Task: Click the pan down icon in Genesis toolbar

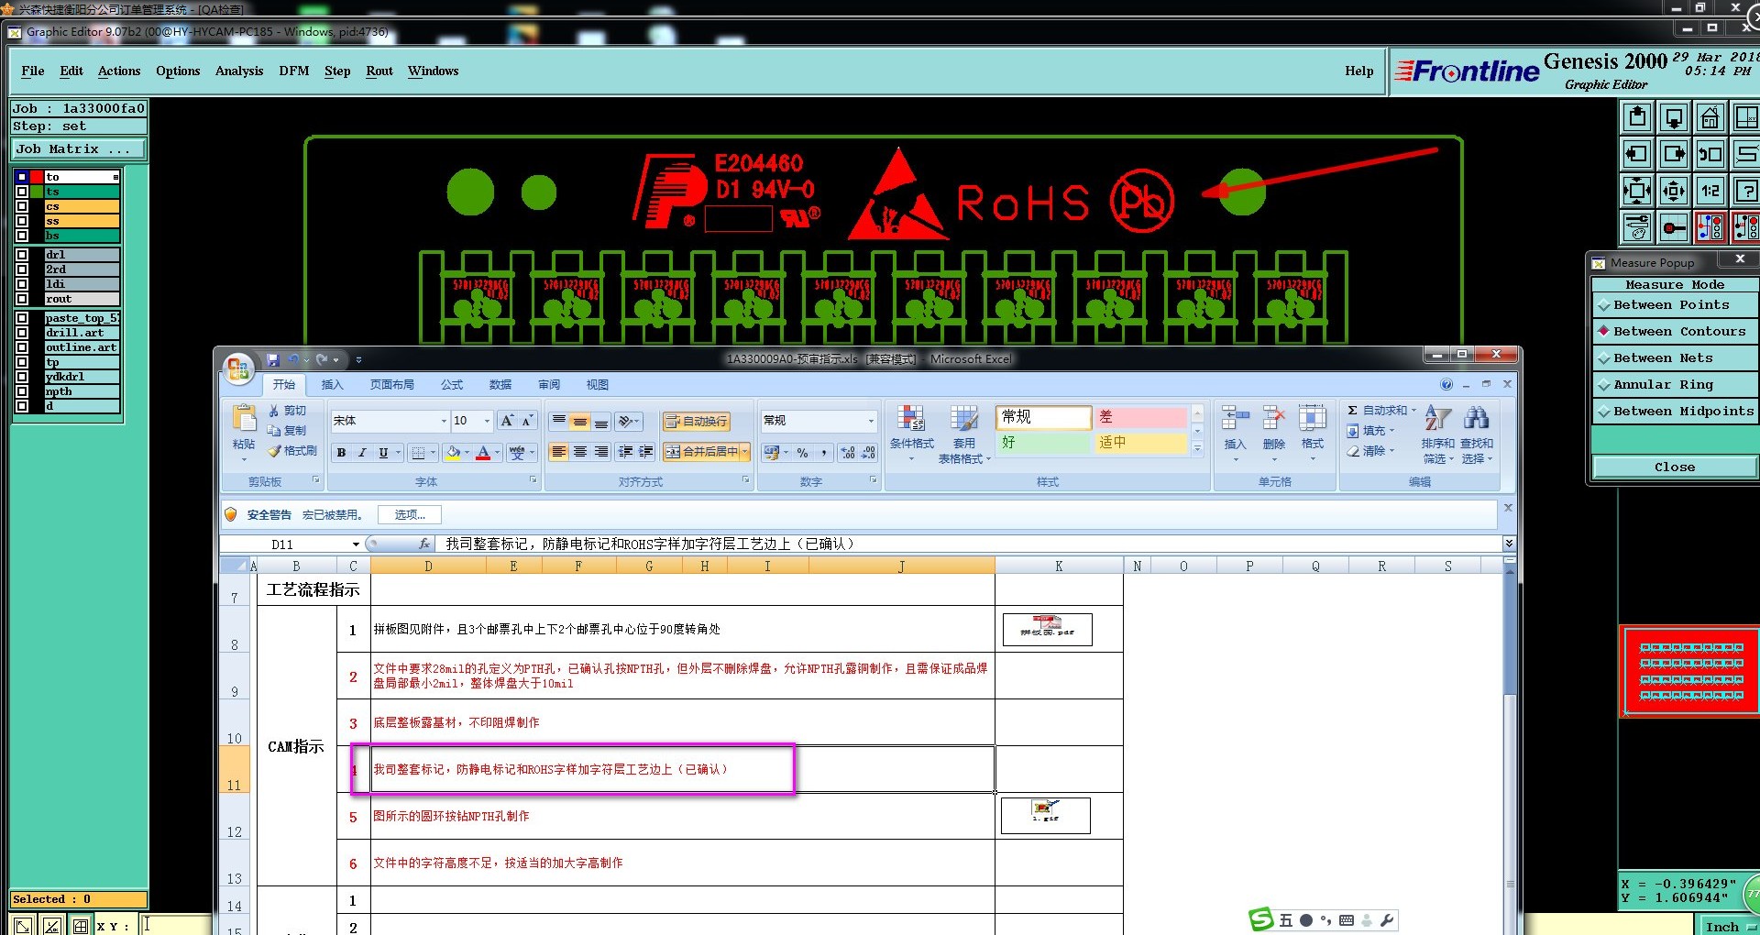Action: [1674, 118]
